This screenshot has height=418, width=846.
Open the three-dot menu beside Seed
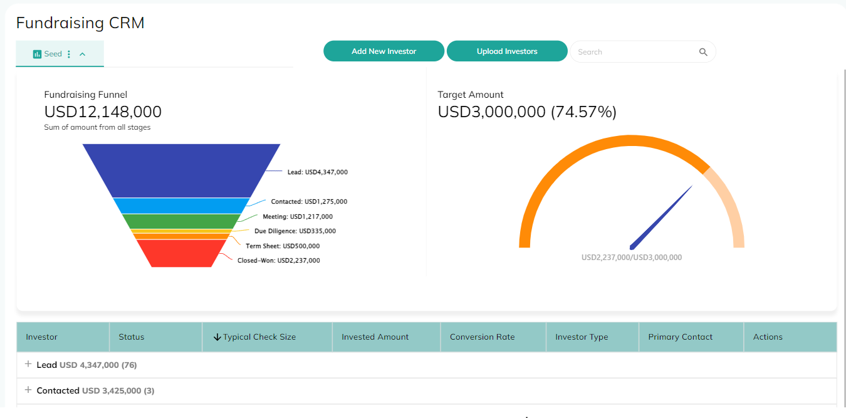click(x=69, y=55)
